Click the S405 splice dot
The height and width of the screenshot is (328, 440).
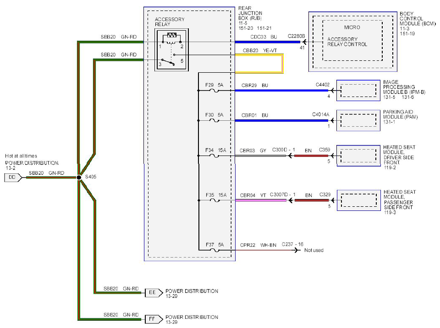pyautogui.click(x=79, y=177)
